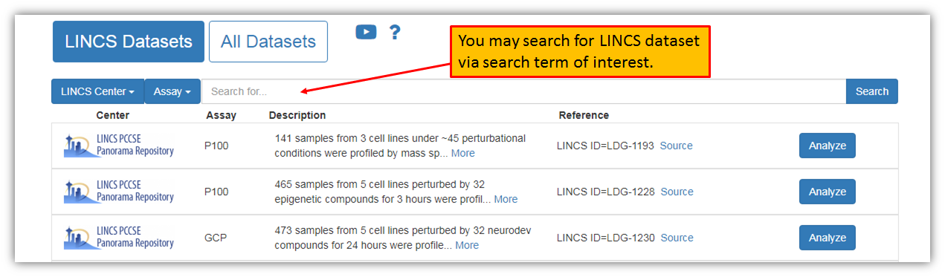945x277 pixels.
Task: Click the question mark help icon
Action: tap(395, 32)
